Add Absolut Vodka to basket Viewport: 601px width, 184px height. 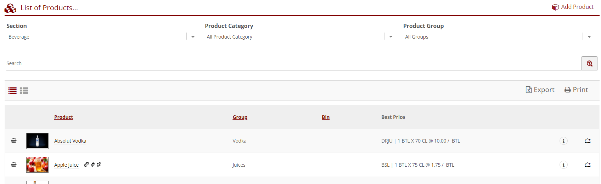tap(14, 141)
